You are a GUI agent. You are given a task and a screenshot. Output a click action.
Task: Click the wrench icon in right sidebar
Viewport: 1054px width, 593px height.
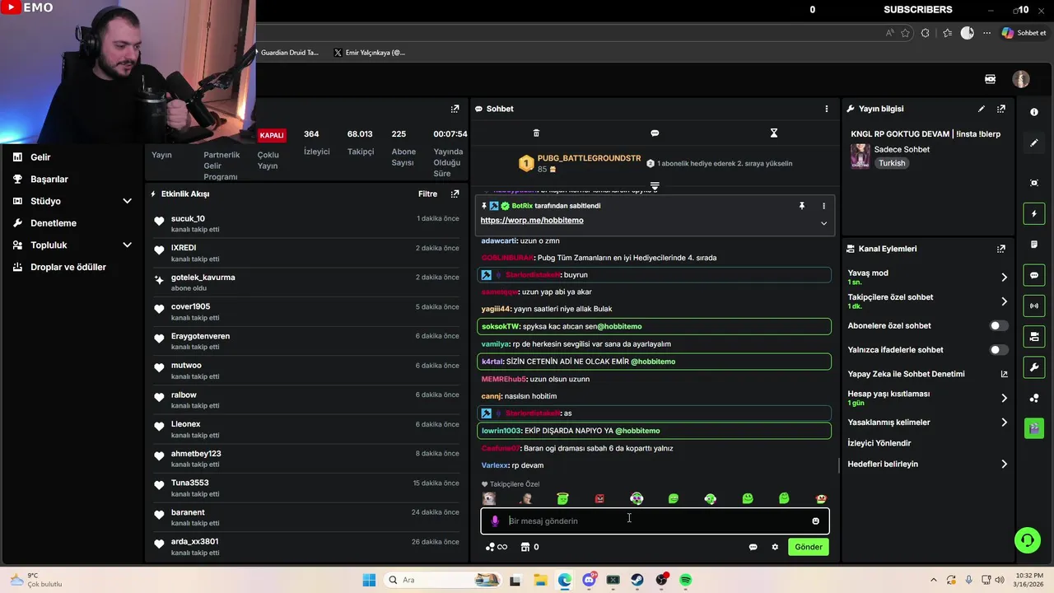coord(1034,367)
